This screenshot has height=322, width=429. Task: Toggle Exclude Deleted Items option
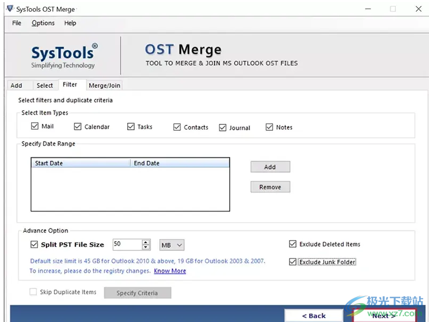(293, 244)
